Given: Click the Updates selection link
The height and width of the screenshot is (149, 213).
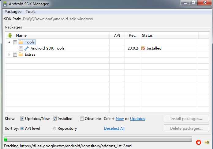Looking at the screenshot, I should coord(137,119).
